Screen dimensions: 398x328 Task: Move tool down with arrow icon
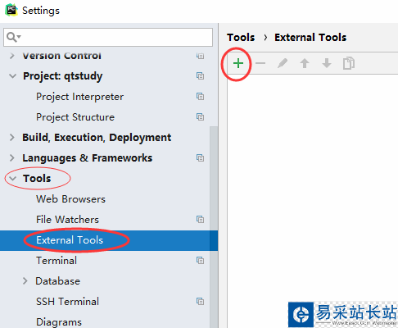[327, 63]
